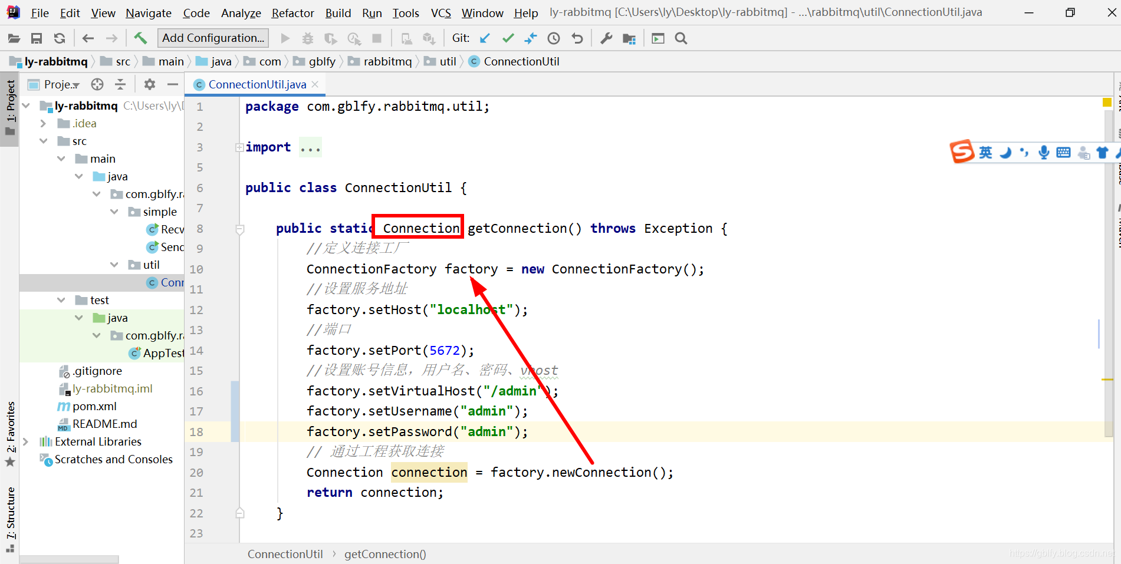Viewport: 1121px width, 564px height.
Task: Open the Navigate menu
Action: (x=149, y=13)
